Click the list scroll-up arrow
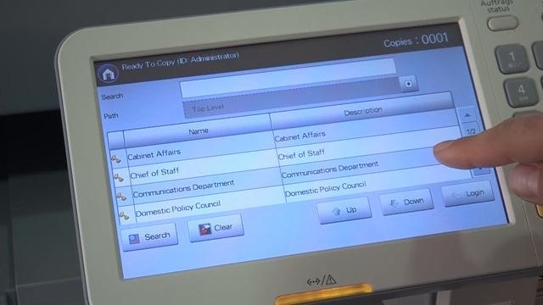Viewport: 543px width, 305px height. 467,115
